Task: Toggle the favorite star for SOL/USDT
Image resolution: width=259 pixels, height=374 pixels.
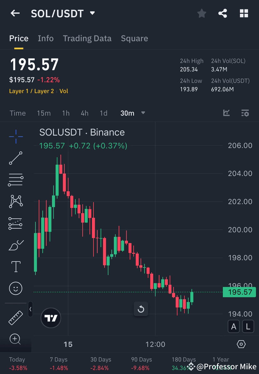Action: [201, 13]
